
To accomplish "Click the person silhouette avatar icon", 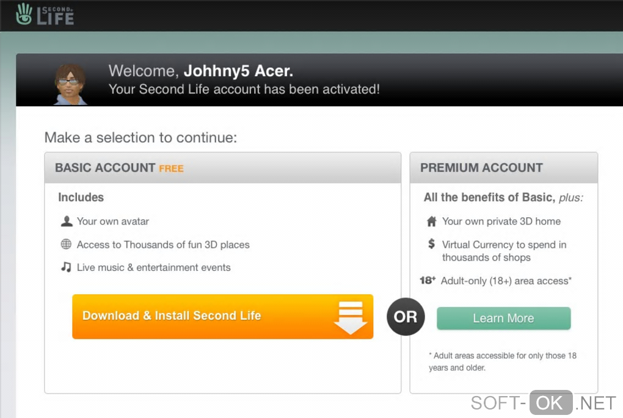I will click(66, 221).
